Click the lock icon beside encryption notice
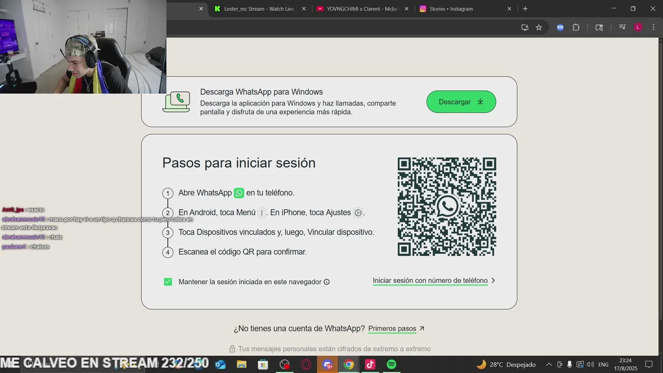This screenshot has width=663, height=373. pos(233,349)
